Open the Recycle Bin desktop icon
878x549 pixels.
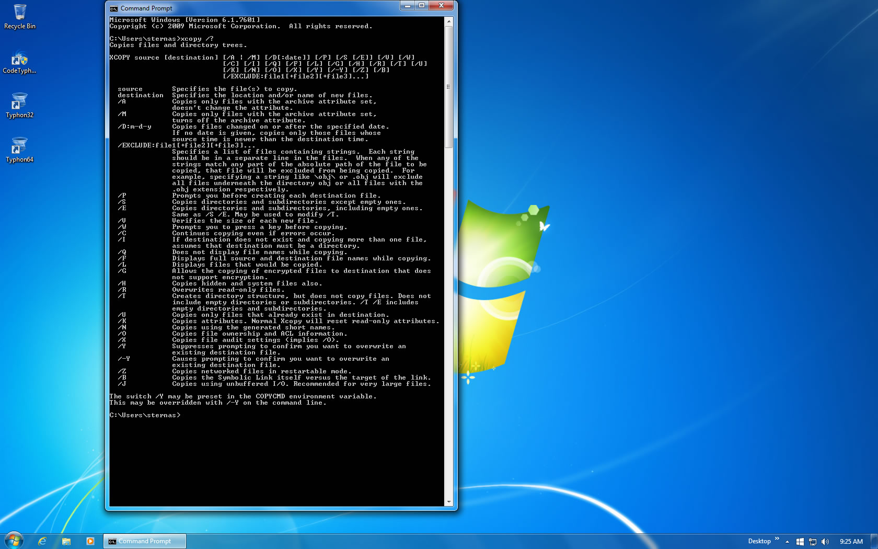[19, 17]
